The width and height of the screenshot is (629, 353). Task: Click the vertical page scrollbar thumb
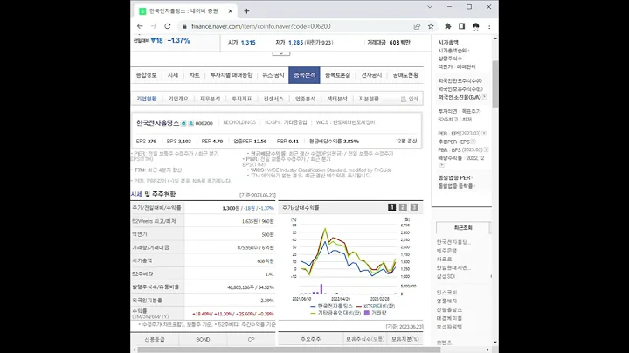click(495, 84)
